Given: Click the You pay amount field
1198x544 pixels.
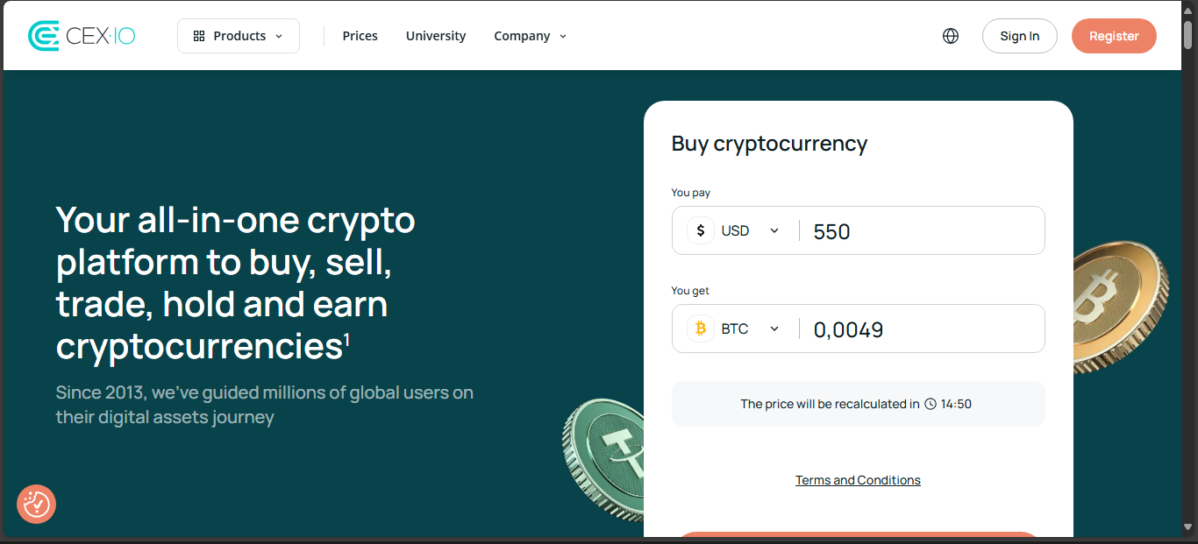Looking at the screenshot, I should [x=921, y=231].
